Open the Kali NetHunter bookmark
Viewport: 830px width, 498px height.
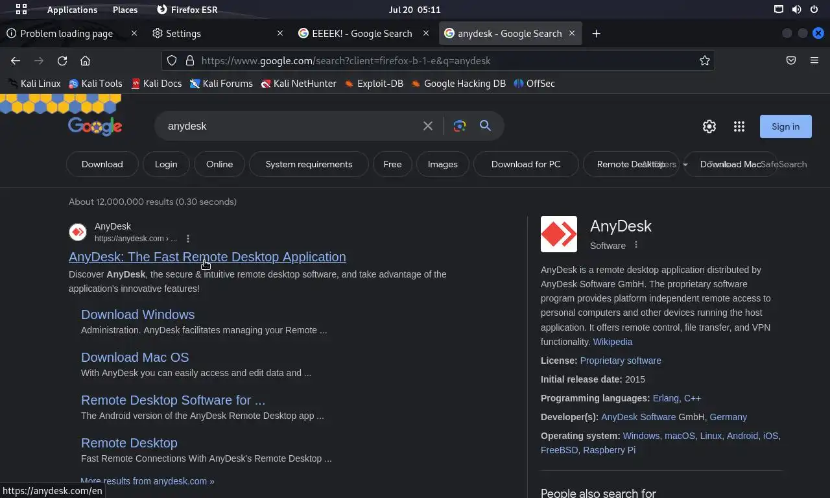[299, 83]
